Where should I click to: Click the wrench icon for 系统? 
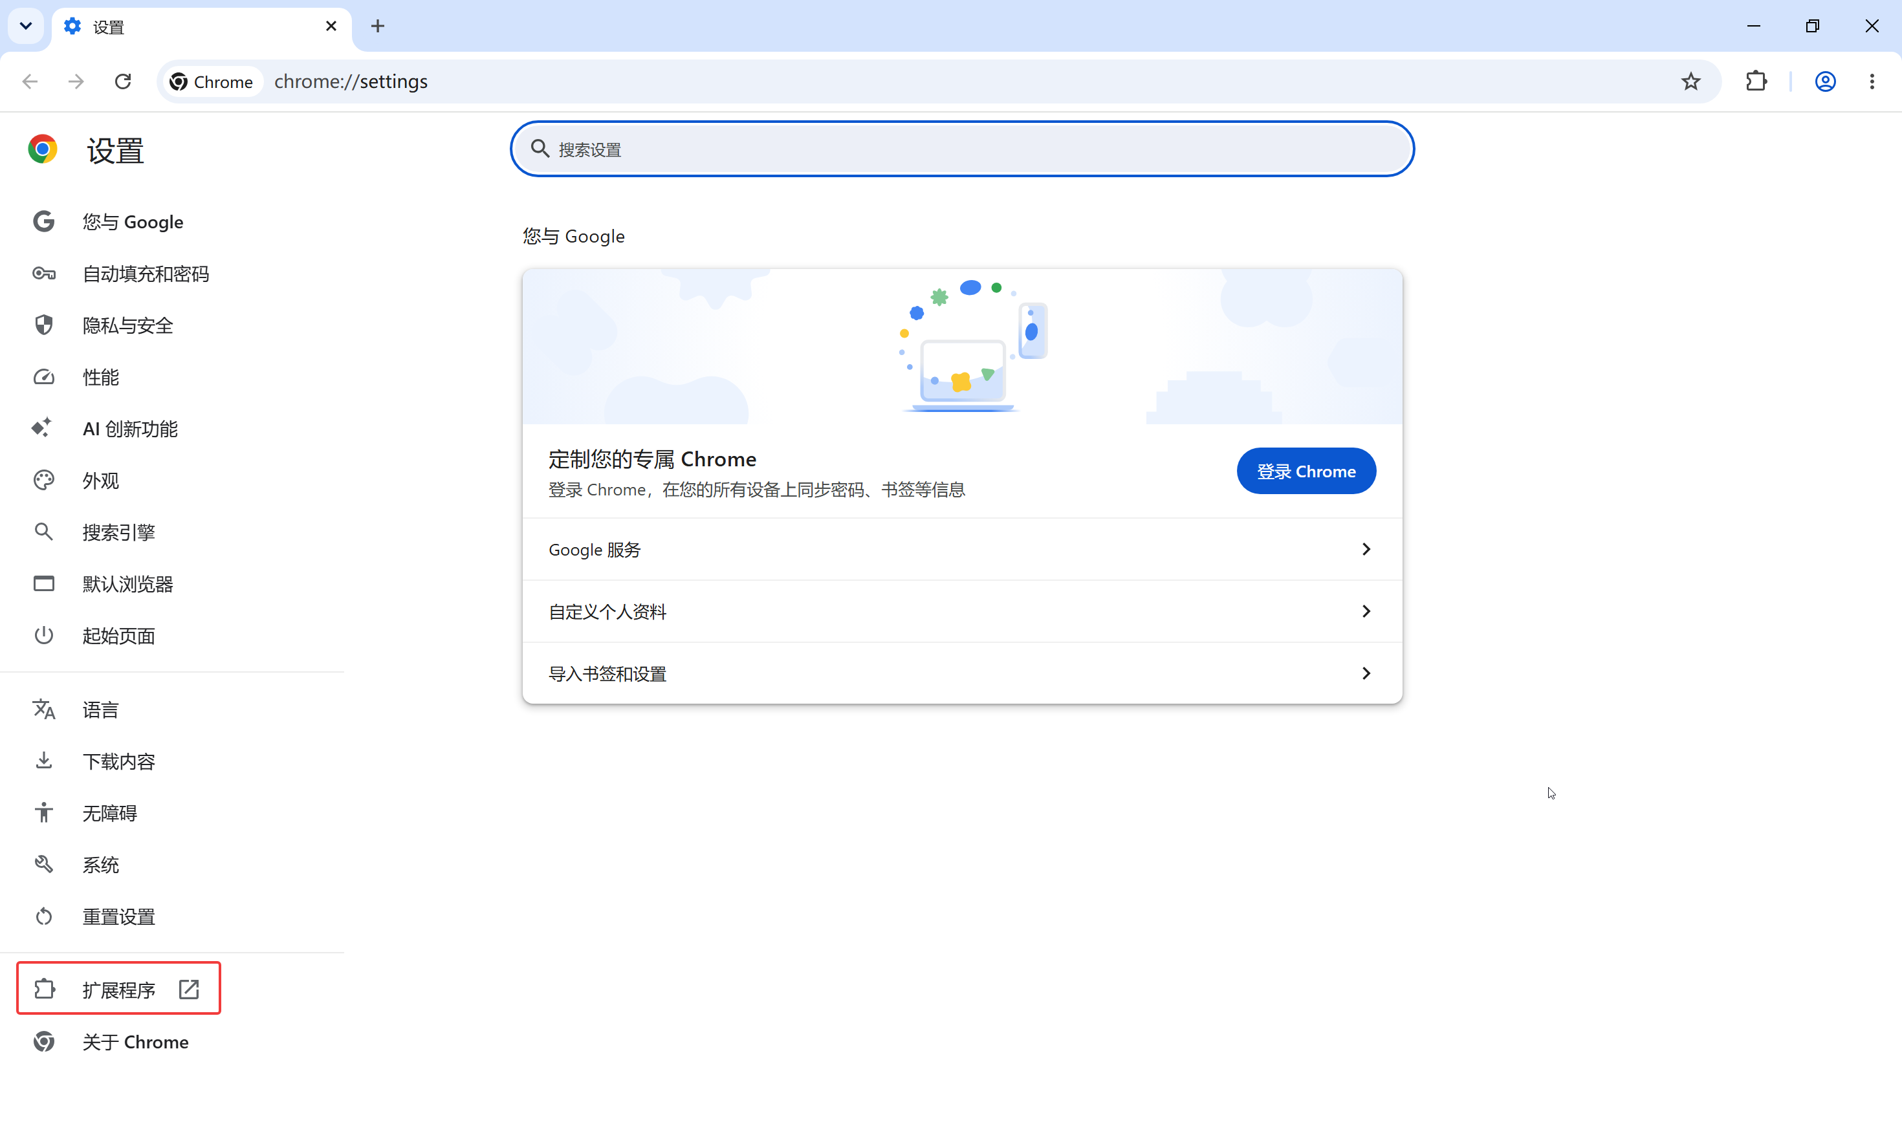point(44,864)
